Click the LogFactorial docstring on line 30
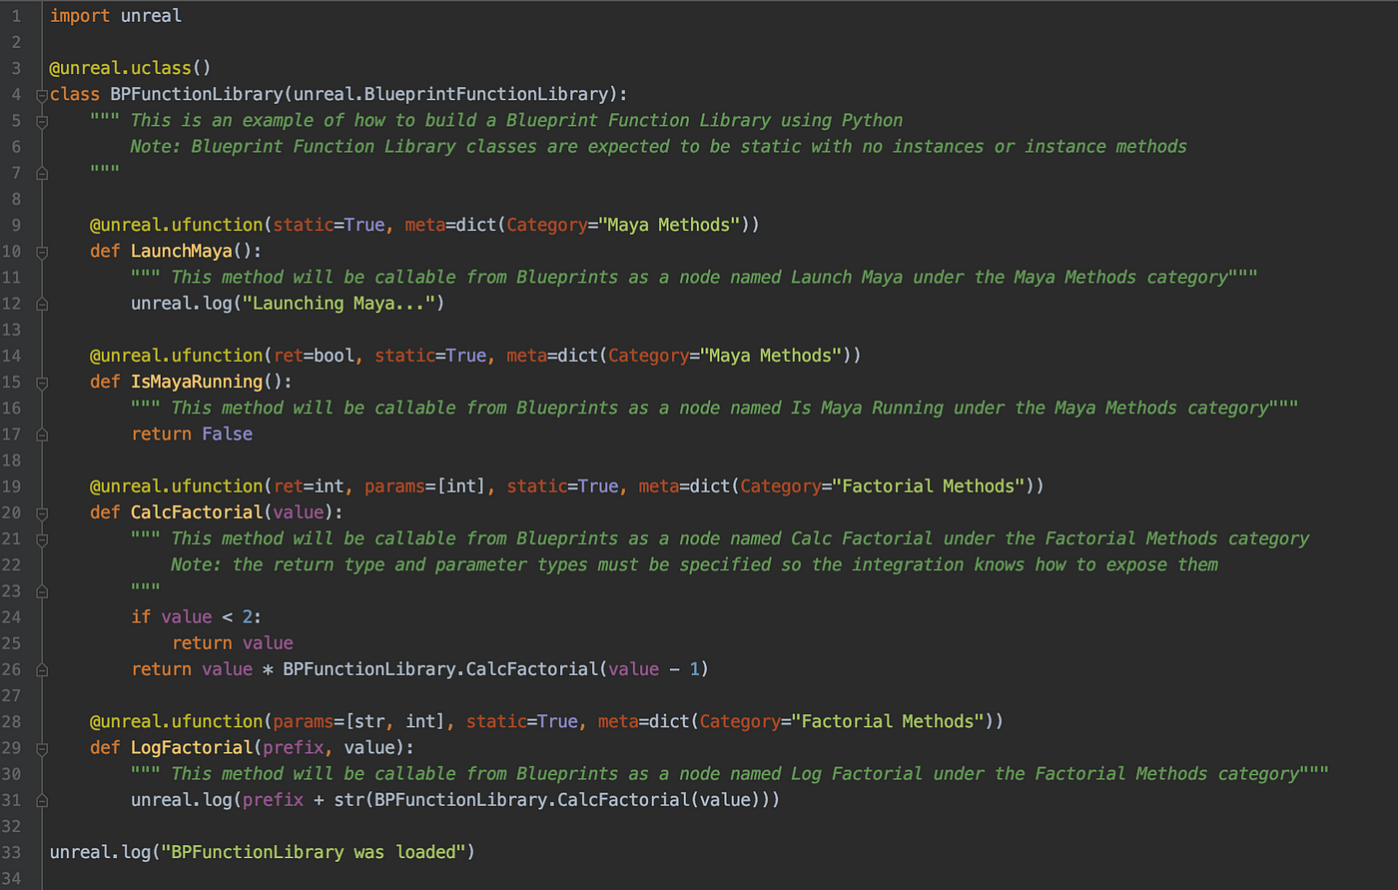 pos(730,774)
